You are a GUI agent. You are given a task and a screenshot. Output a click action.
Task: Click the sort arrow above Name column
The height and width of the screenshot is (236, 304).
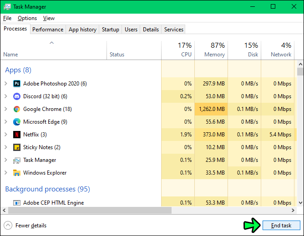(51, 43)
